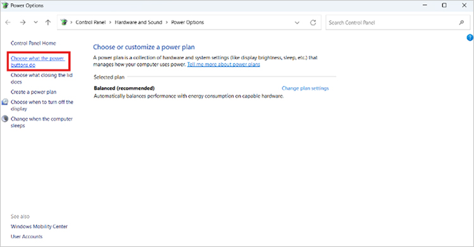Open User Accounts under See also

pyautogui.click(x=27, y=236)
